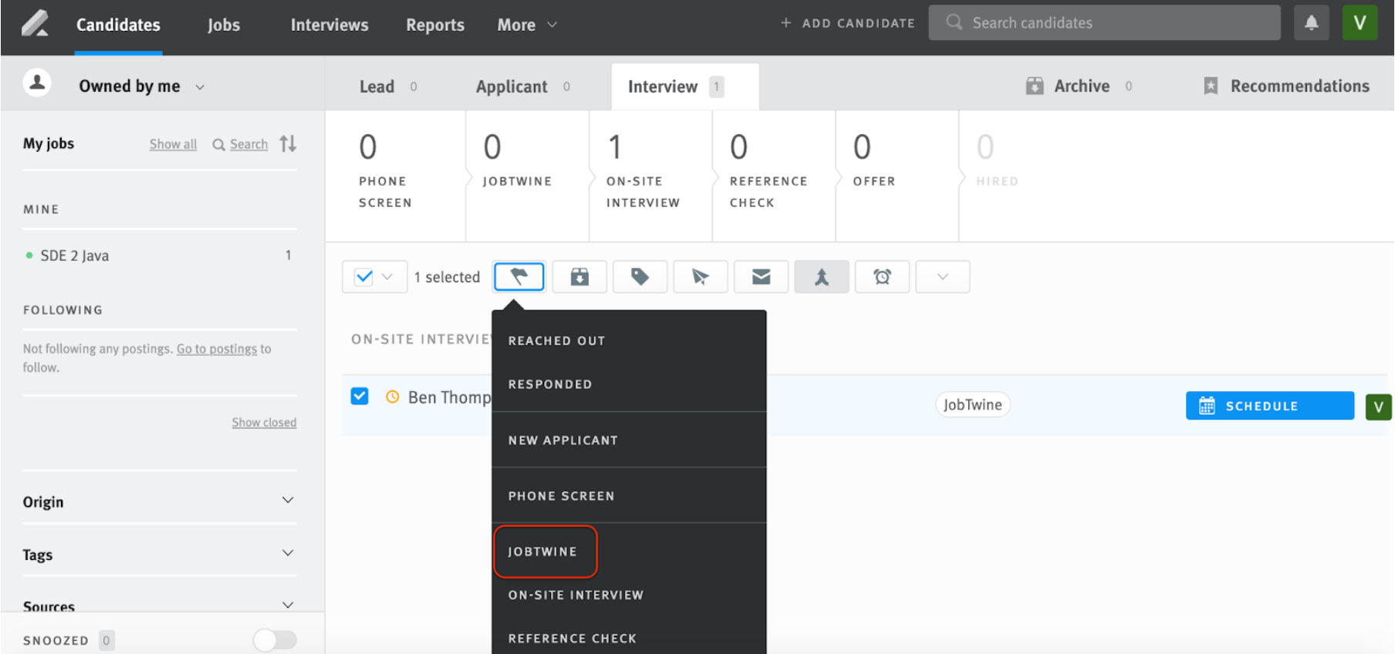This screenshot has width=1395, height=654.
Task: Click the archive candidate toolbar icon
Action: [579, 277]
